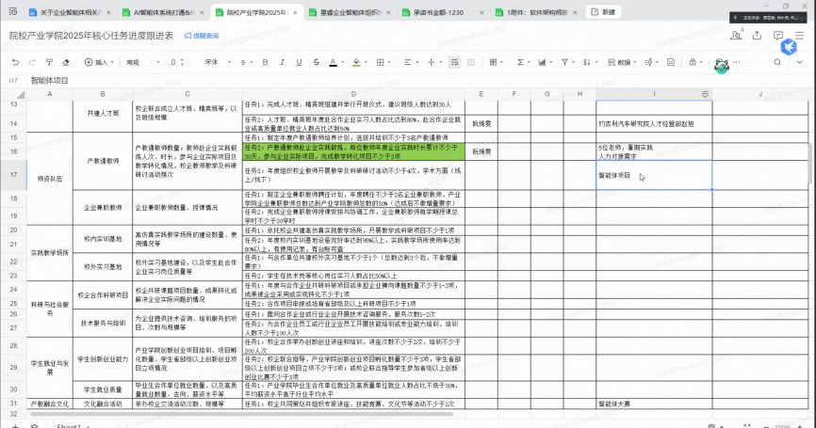The height and width of the screenshot is (428, 816).
Task: Toggle strikethrough formatting
Action: [x=317, y=62]
